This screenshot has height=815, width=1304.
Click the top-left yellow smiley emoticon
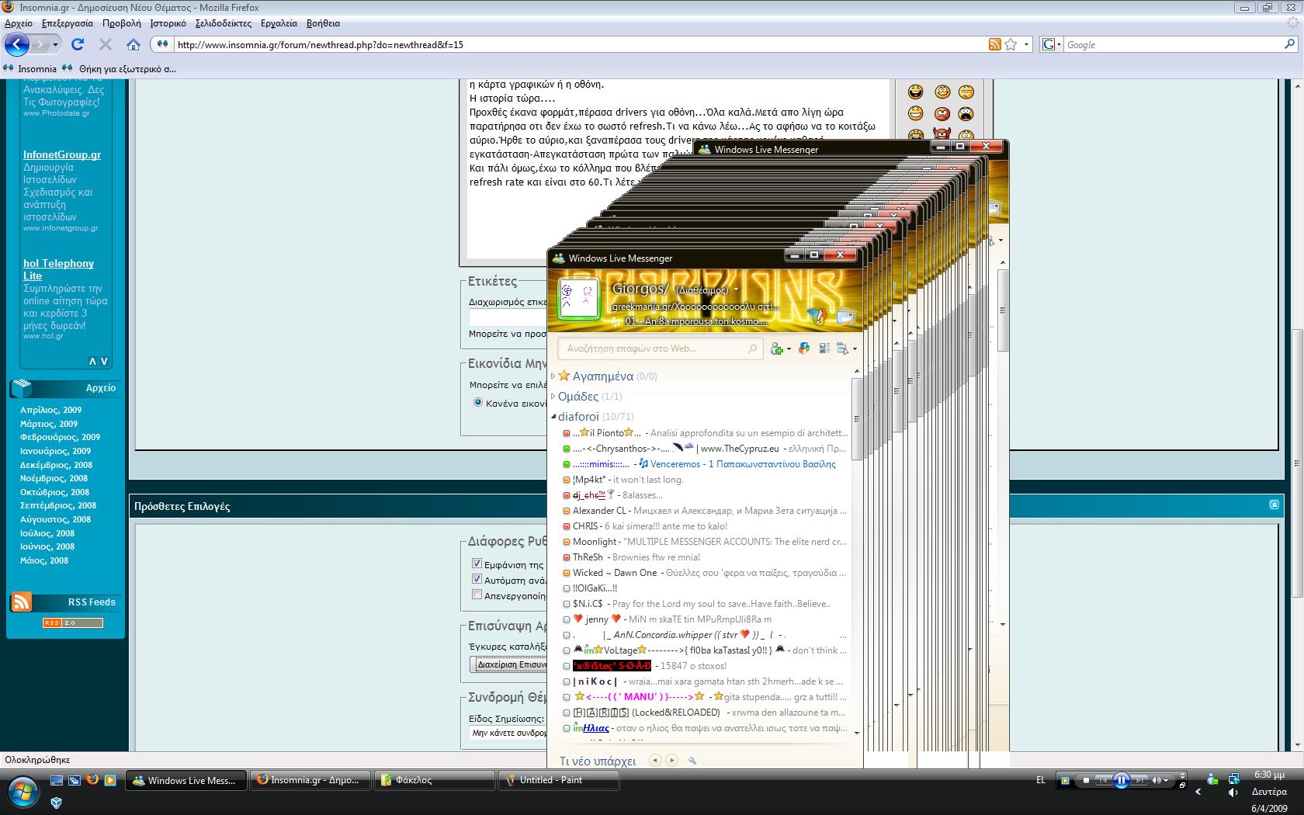coord(916,92)
